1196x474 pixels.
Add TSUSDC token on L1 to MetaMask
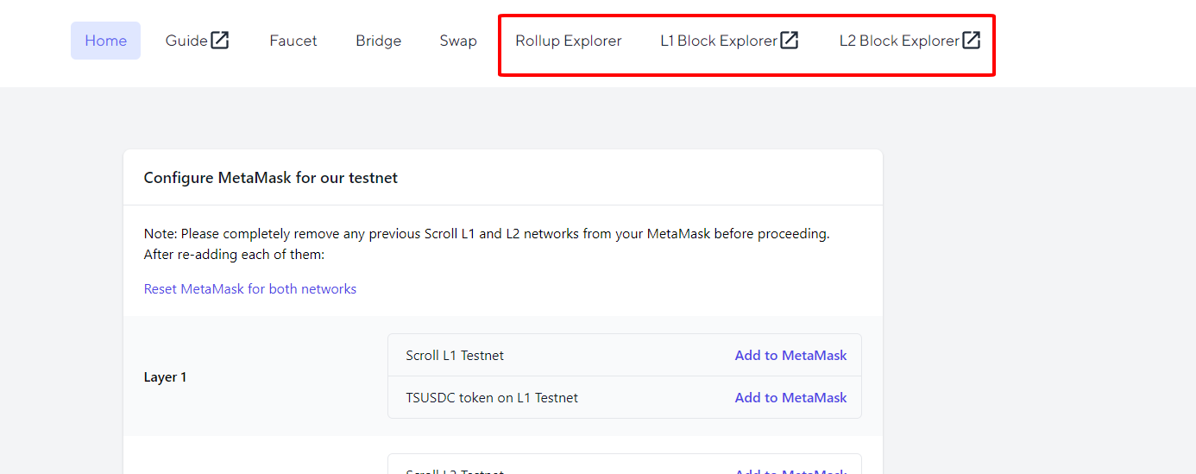[x=790, y=397]
